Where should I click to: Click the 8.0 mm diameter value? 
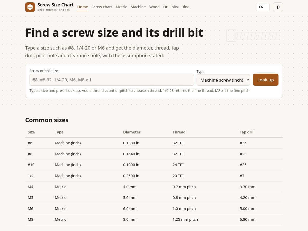click(x=130, y=219)
